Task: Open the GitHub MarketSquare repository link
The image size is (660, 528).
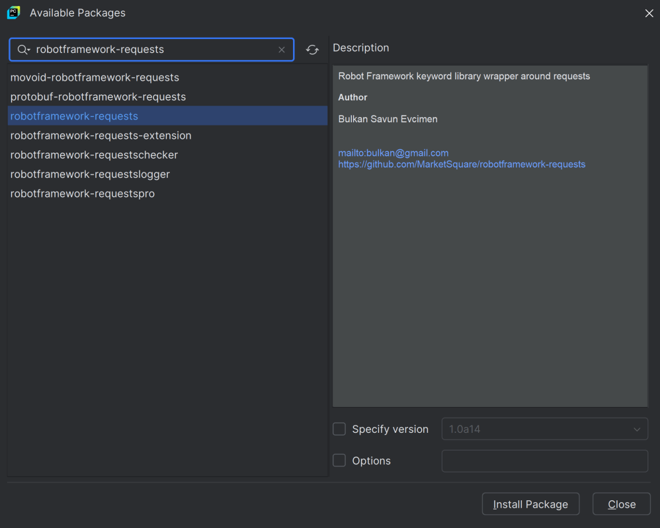Action: click(462, 164)
